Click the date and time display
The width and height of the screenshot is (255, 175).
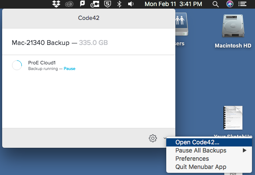pyautogui.click(x=173, y=4)
